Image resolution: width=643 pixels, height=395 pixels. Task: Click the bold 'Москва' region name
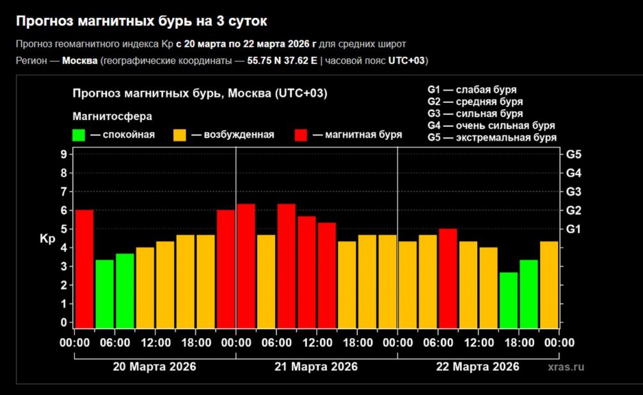pyautogui.click(x=80, y=61)
